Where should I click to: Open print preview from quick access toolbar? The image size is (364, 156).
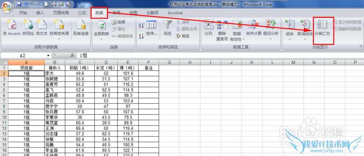47,4
